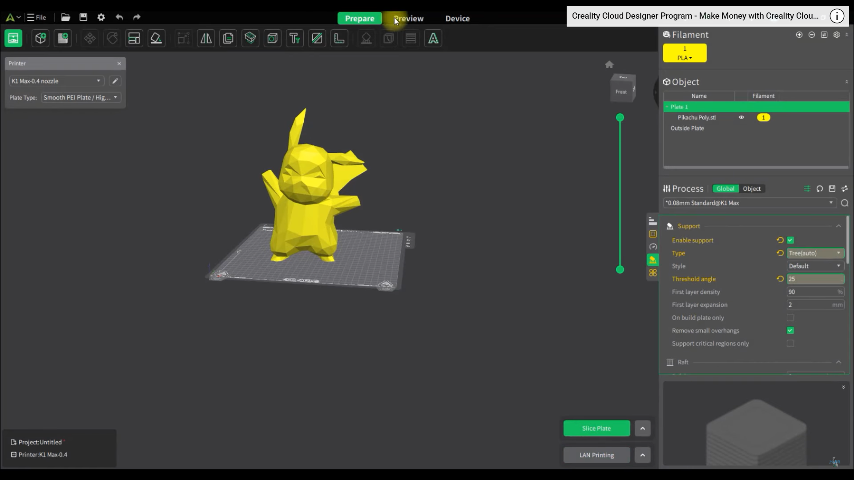Select the Measure tool

click(339, 39)
